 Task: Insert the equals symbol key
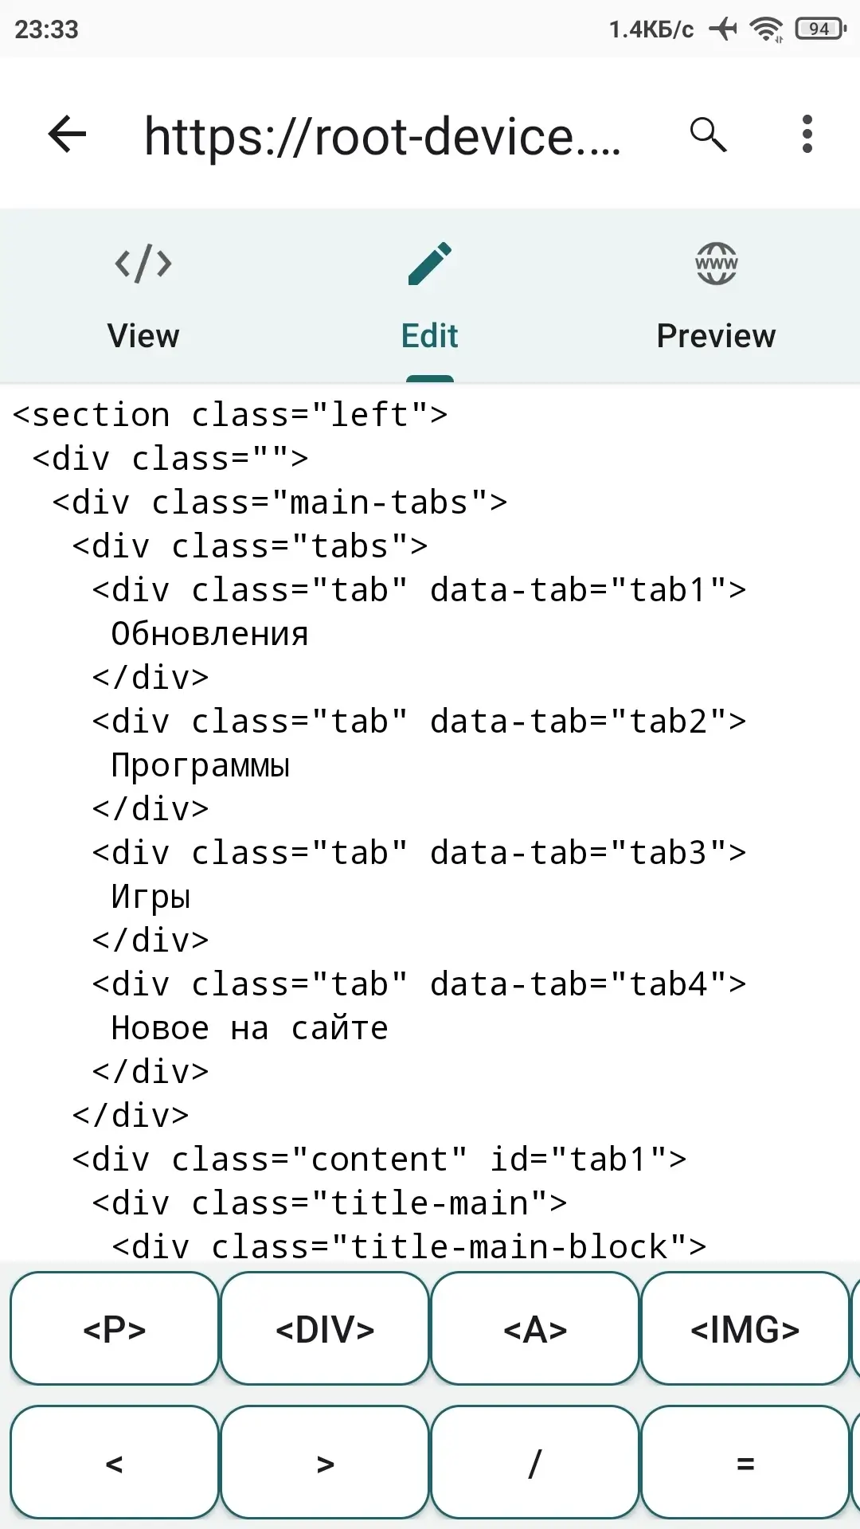point(745,1462)
